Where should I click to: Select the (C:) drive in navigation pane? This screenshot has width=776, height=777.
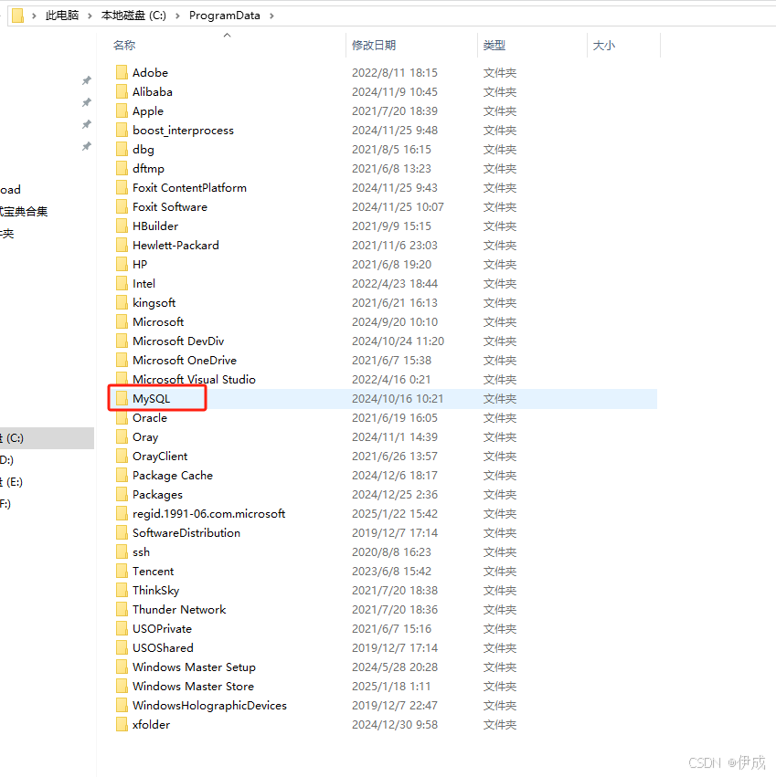pos(47,438)
